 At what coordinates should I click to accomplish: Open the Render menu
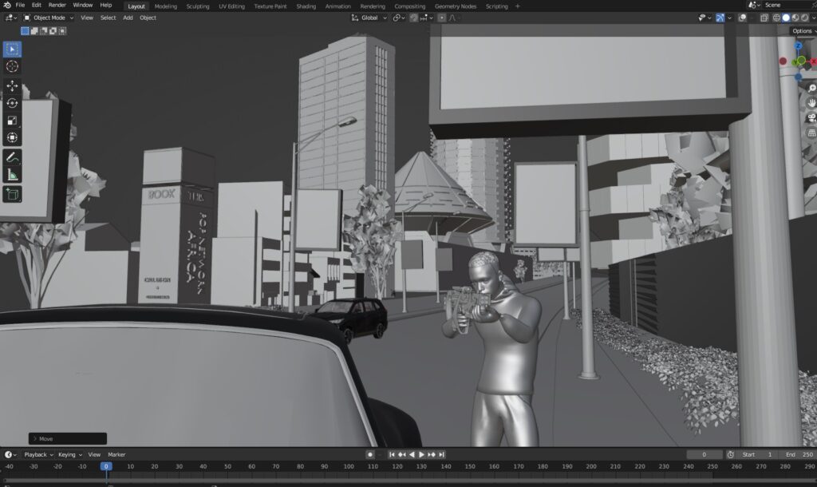57,6
